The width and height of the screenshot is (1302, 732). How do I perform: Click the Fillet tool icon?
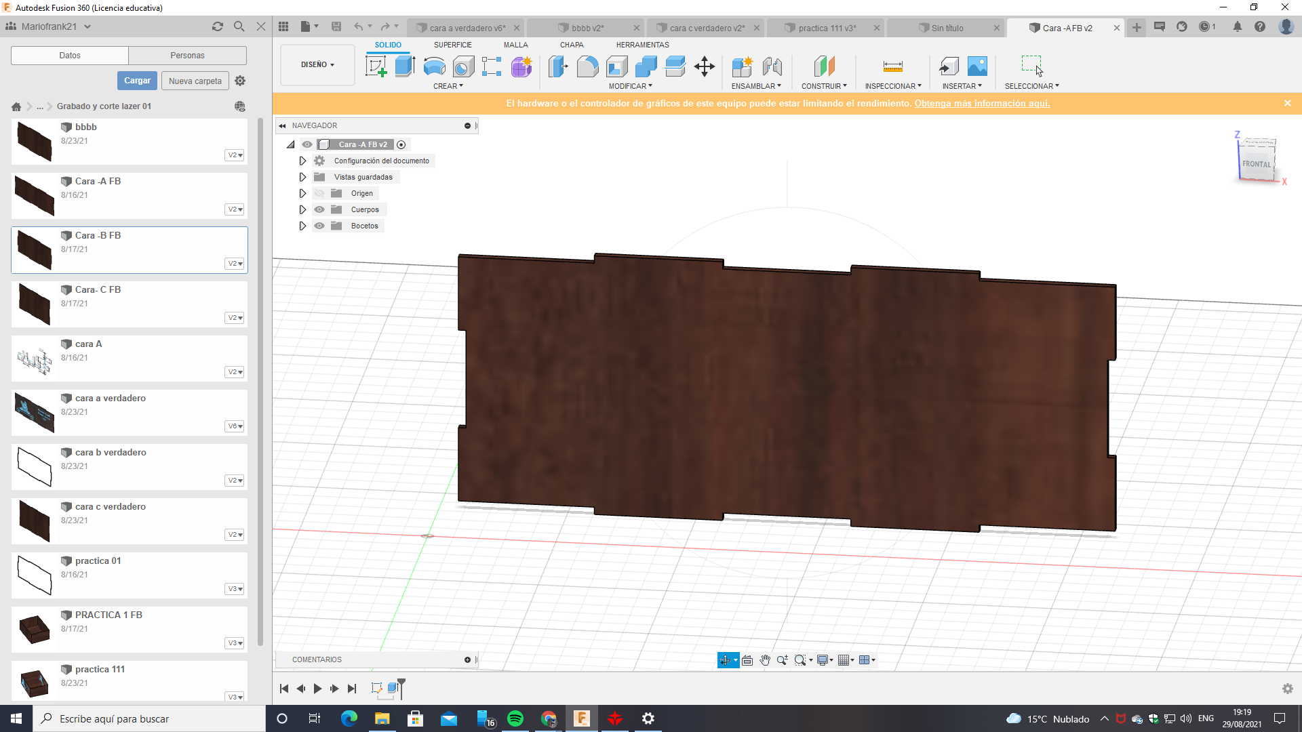tap(587, 66)
